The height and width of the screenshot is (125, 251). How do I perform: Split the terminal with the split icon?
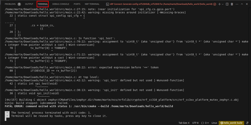(227, 4)
